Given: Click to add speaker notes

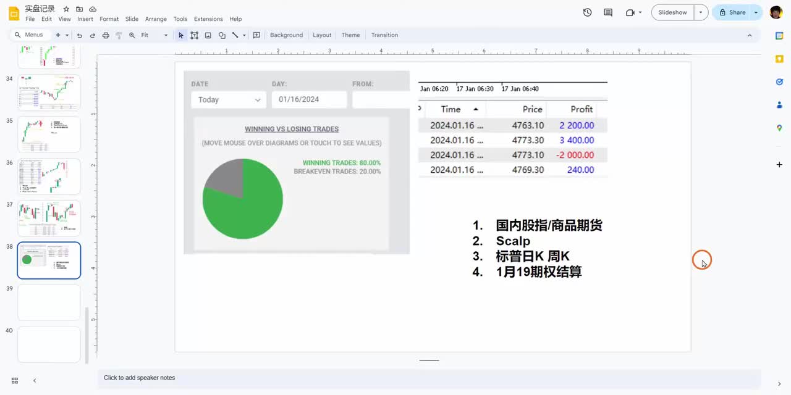Looking at the screenshot, I should click(x=429, y=378).
